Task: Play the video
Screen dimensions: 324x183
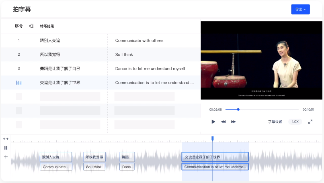Action: pyautogui.click(x=213, y=122)
